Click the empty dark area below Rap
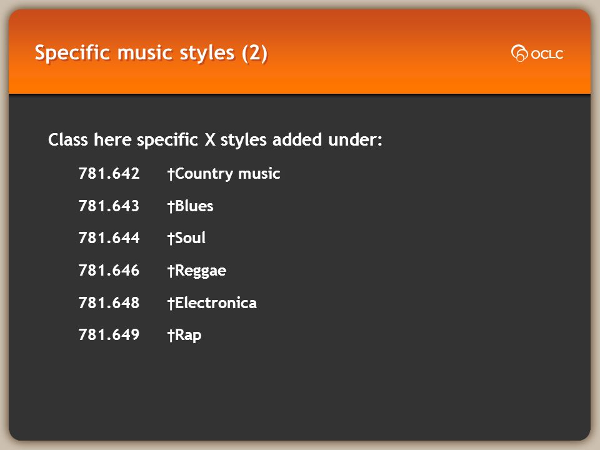Screen dimensions: 600x450 pyautogui.click(x=299, y=390)
